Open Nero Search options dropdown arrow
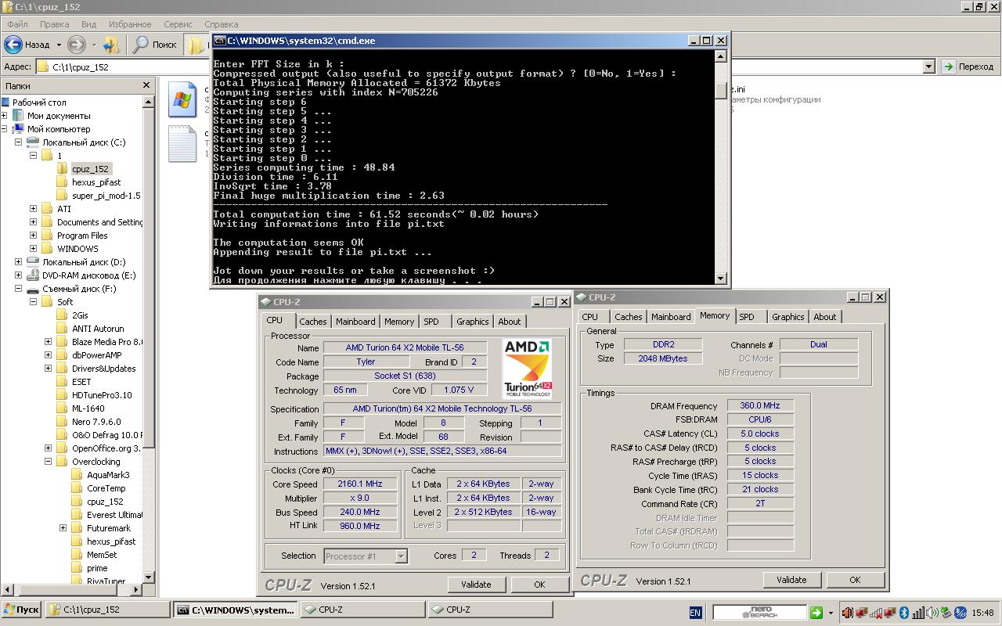This screenshot has width=1002, height=626. 831,613
